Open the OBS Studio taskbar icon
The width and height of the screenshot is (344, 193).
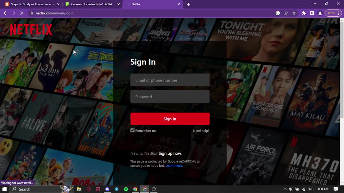coord(154,189)
